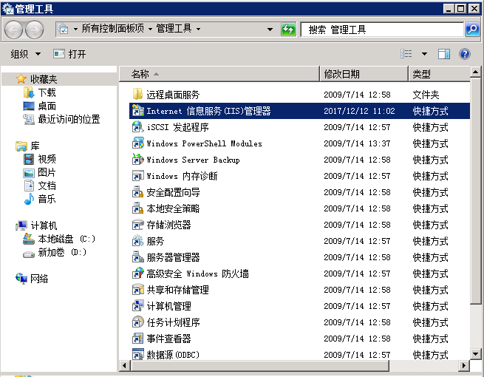The height and width of the screenshot is (377, 484).
Task: Click the 本地安全策略 icon
Action: click(137, 208)
